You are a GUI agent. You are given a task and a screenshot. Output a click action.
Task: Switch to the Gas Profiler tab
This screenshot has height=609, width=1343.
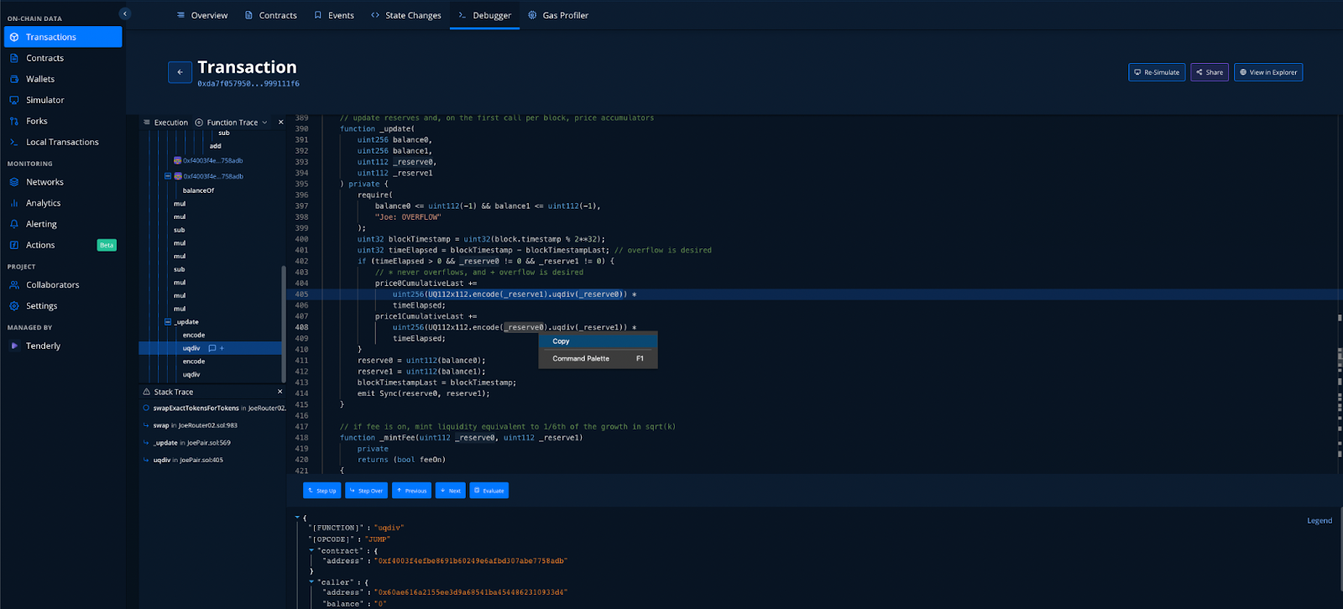[x=558, y=15]
